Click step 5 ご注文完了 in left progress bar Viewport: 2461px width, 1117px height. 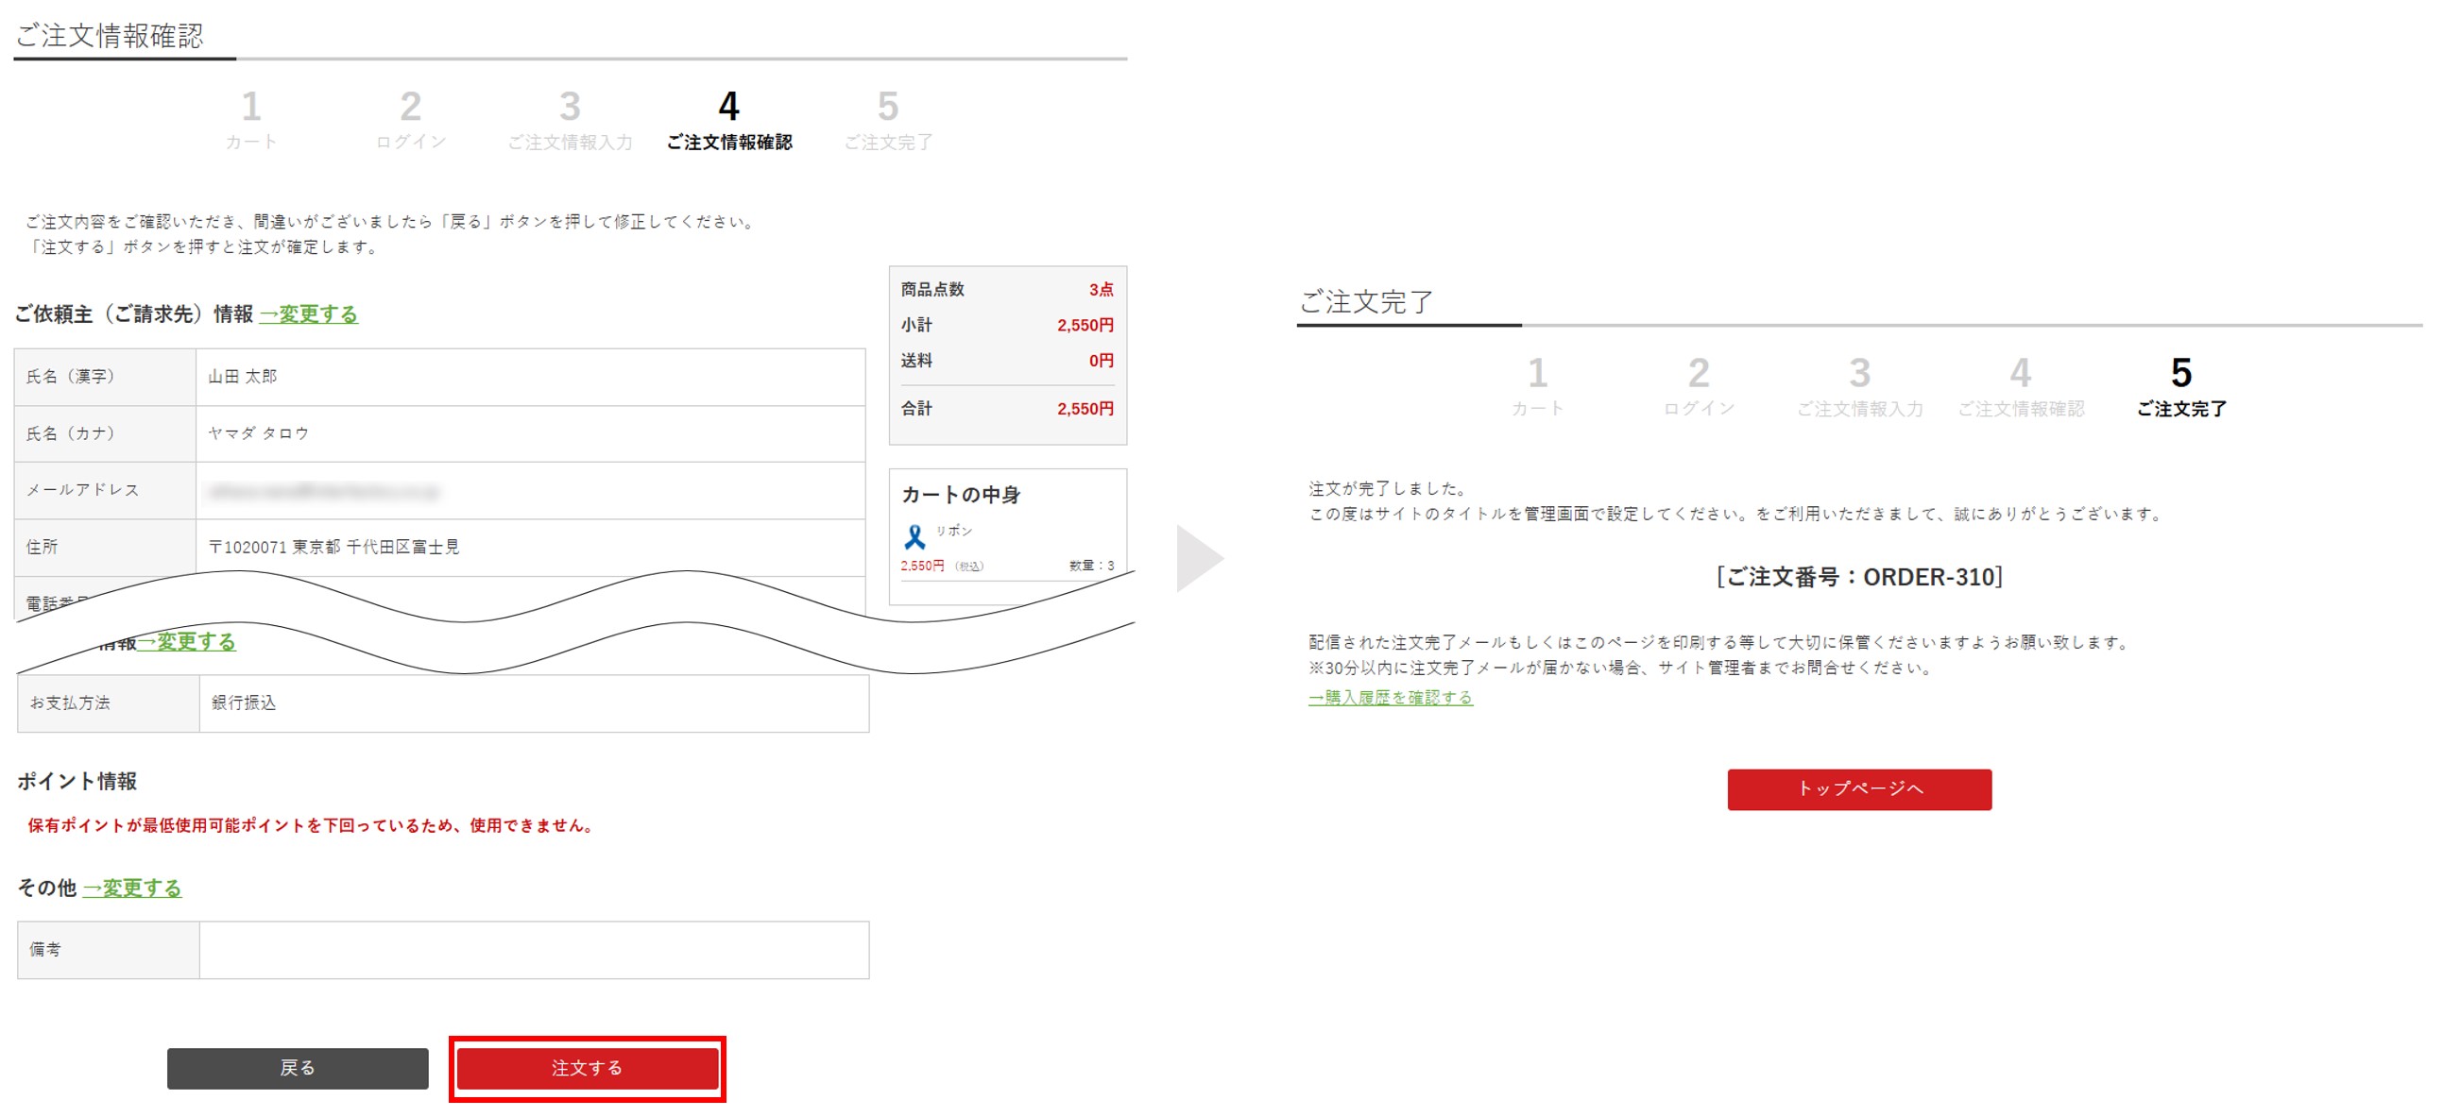click(888, 119)
